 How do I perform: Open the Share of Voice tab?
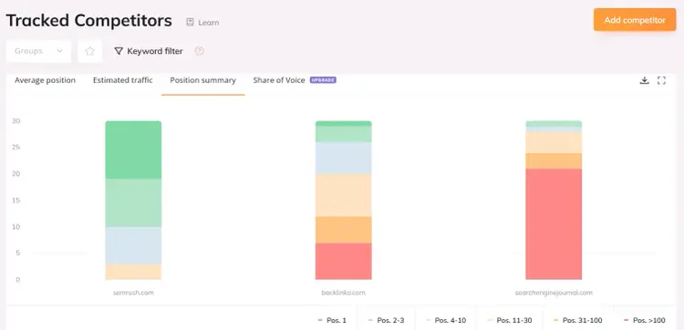279,80
